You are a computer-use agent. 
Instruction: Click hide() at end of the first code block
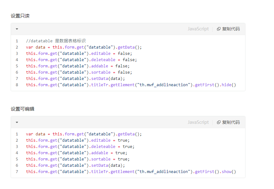click(228, 85)
